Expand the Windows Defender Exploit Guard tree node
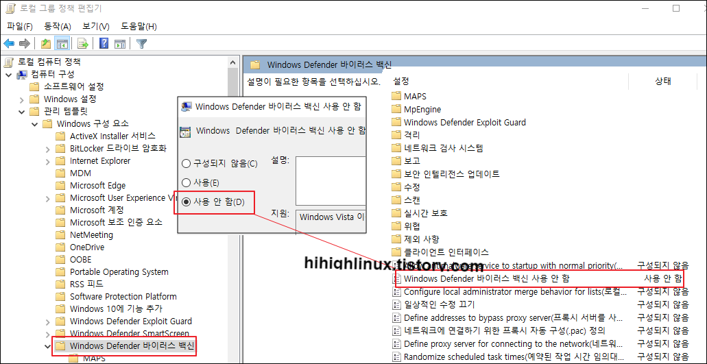Screen dimensions: 707x364 pos(48,321)
